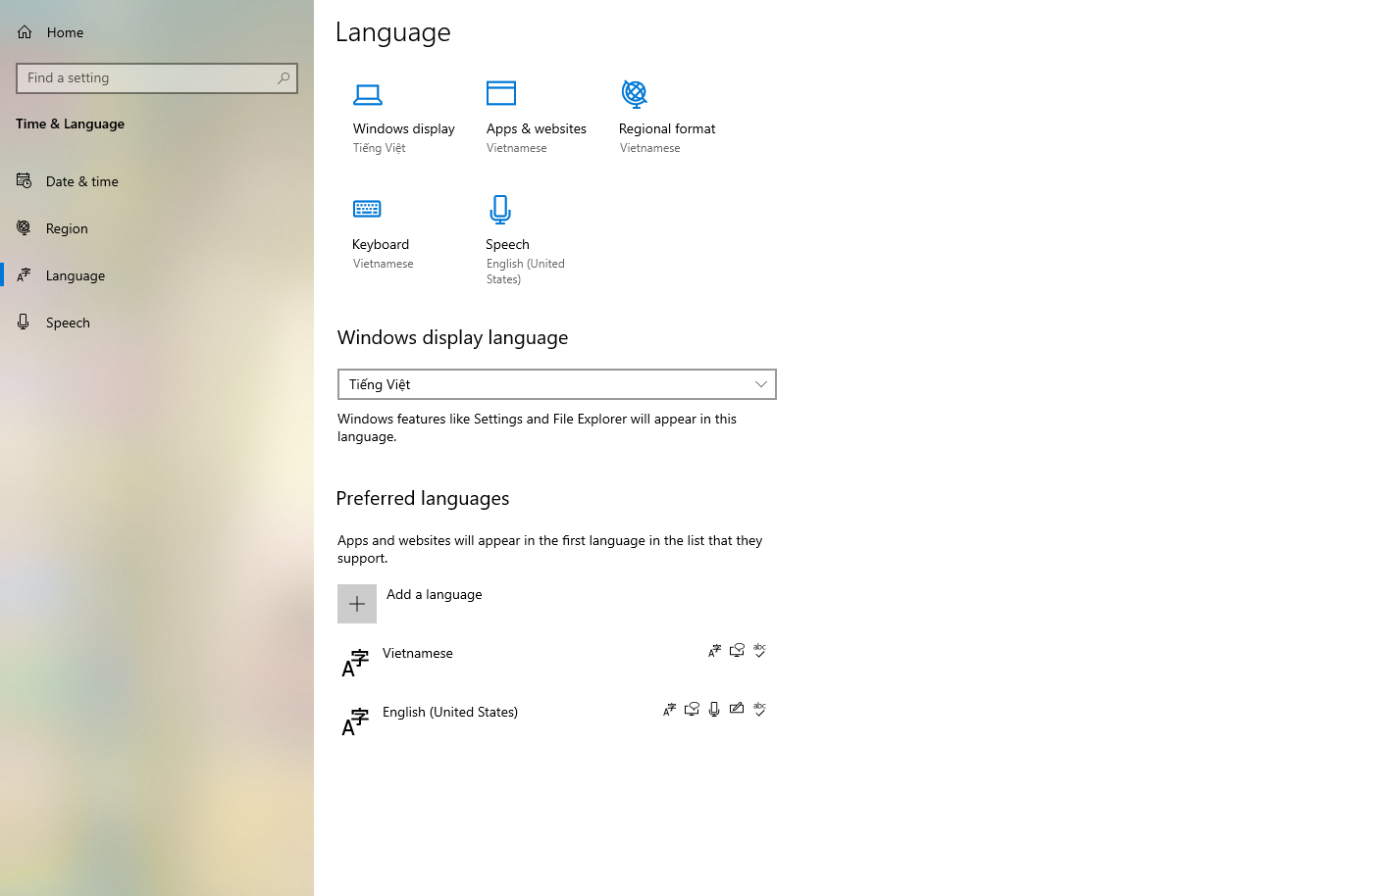Image resolution: width=1392 pixels, height=896 pixels.
Task: Open the Tiếng Việt display language dropdown
Action: coord(557,384)
